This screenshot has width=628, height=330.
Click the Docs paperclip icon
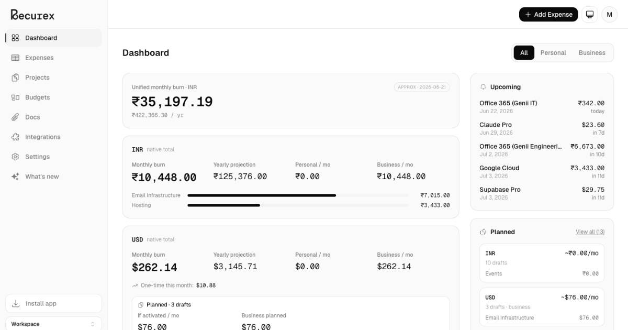click(15, 117)
